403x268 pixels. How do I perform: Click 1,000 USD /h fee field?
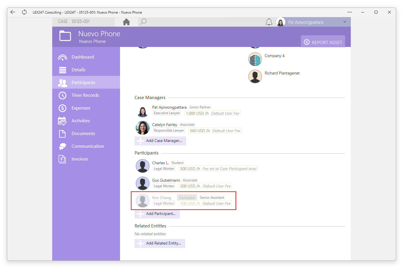tap(213, 113)
